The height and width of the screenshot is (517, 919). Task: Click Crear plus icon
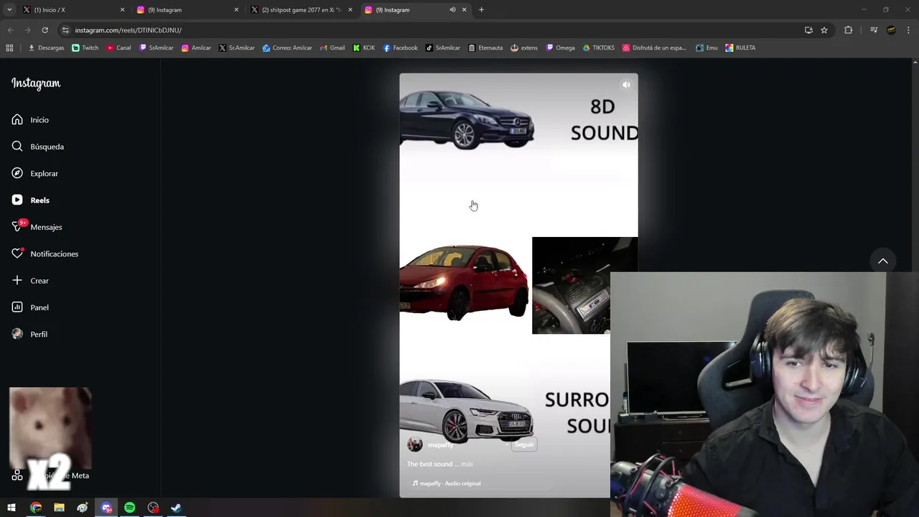[17, 280]
